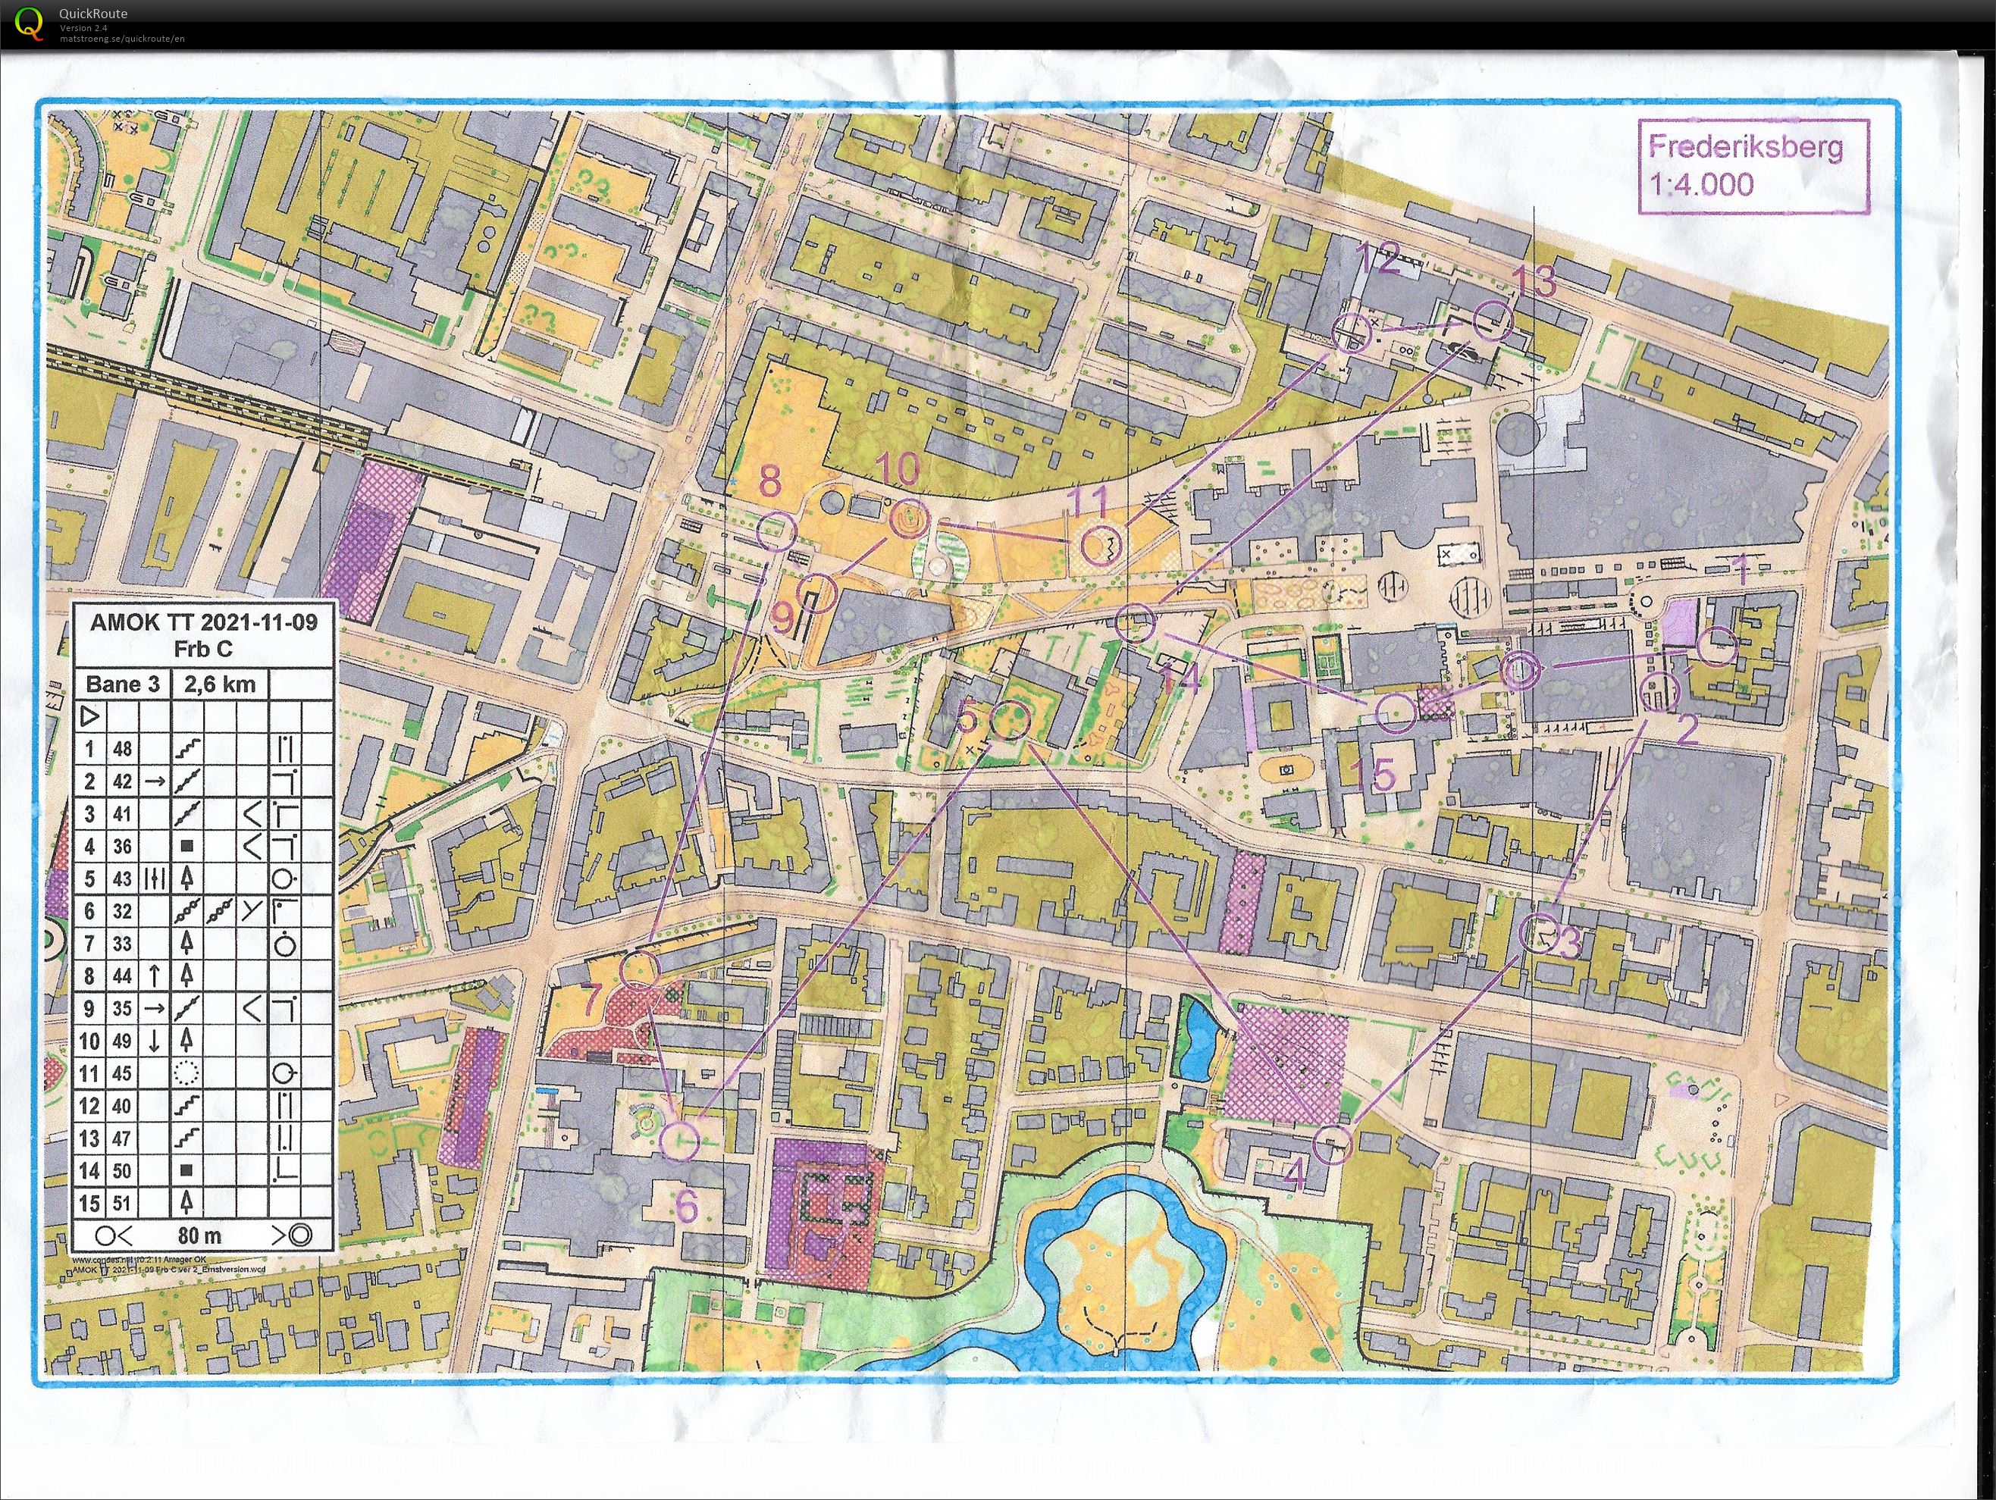Click control code 43 in row 5
1996x1500 pixels.
[x=122, y=878]
